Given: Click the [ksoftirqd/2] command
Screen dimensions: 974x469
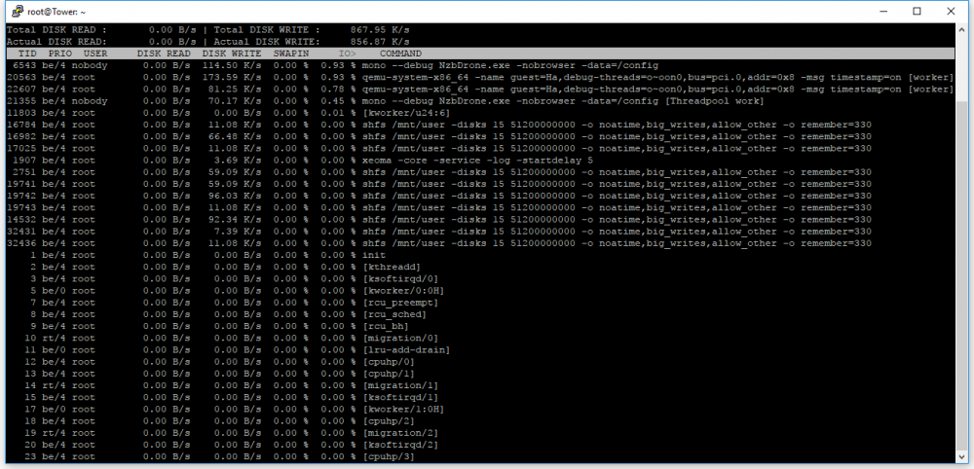Looking at the screenshot, I should click(x=400, y=445).
